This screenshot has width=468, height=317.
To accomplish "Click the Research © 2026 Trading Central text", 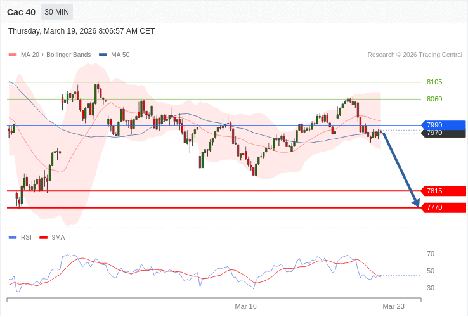I will [x=415, y=55].
